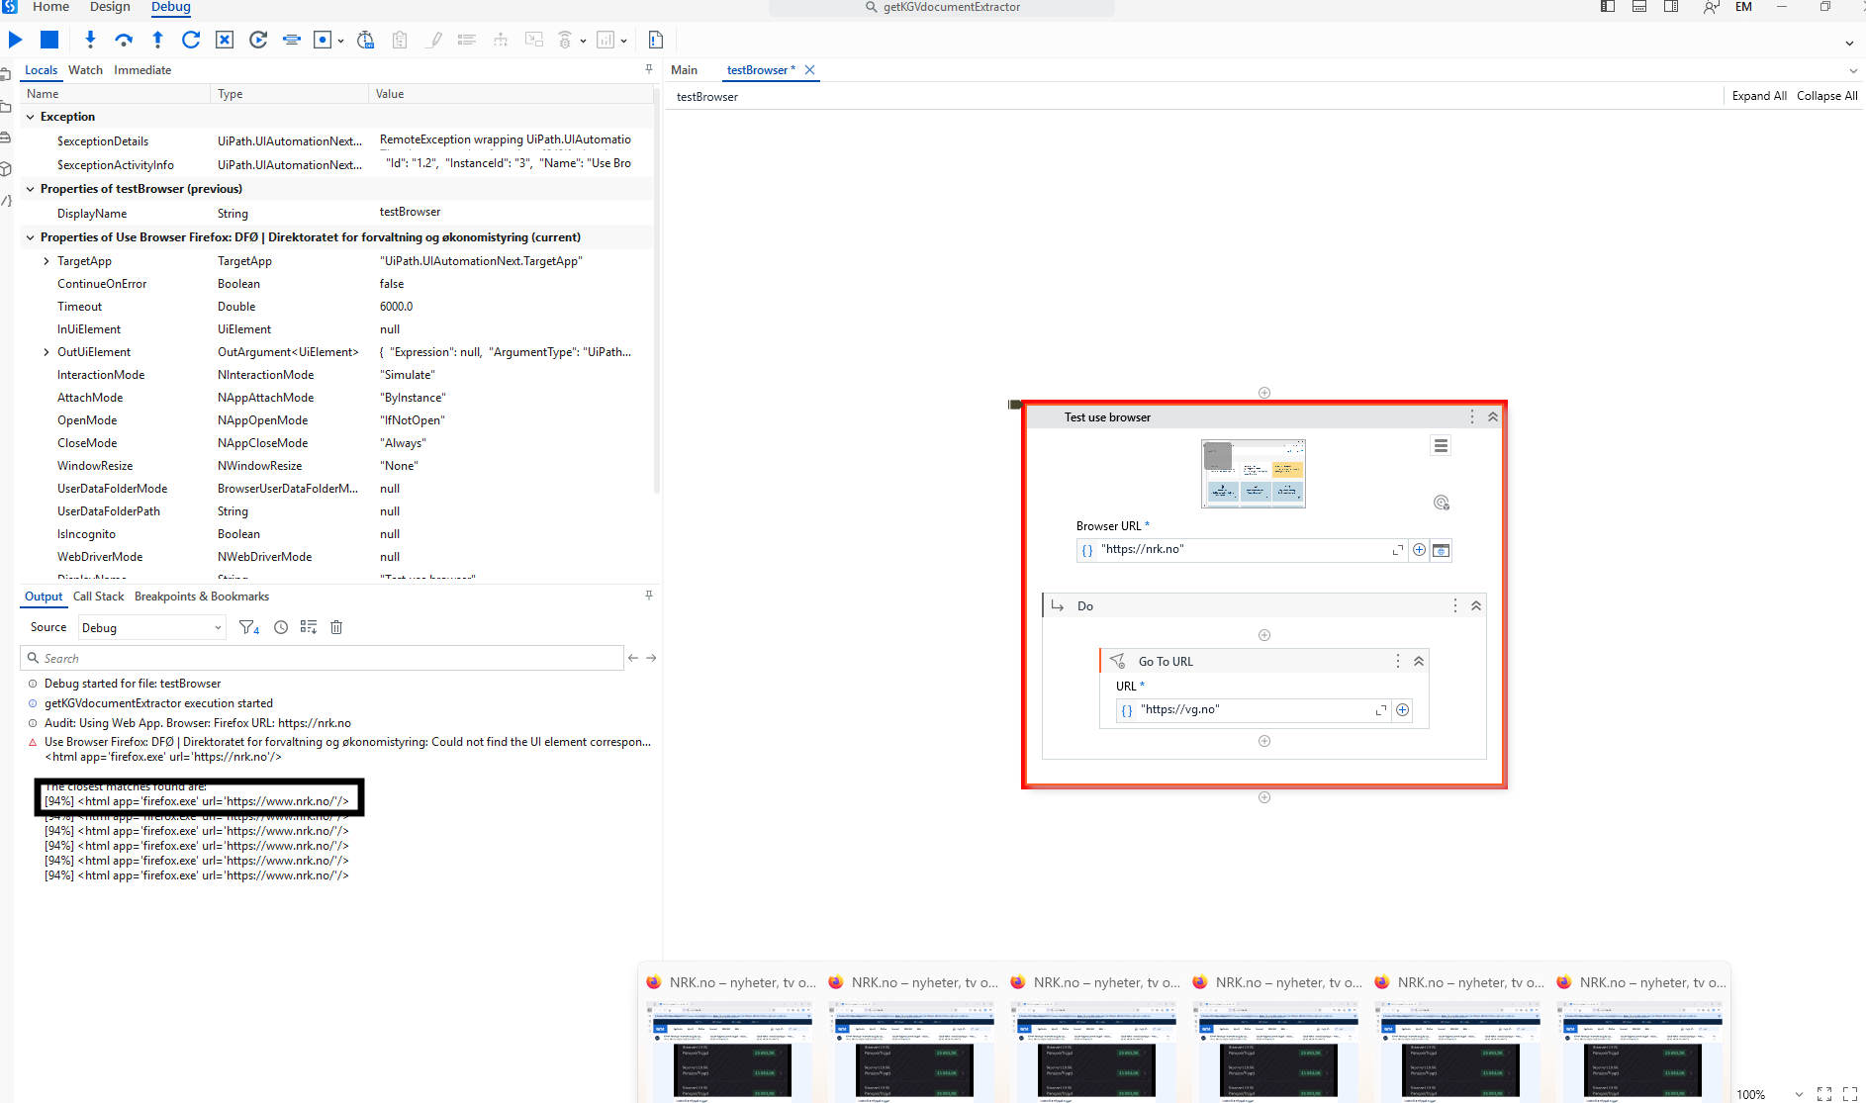Click the Picture in Picture icon
The width and height of the screenshot is (1866, 1103).
click(x=534, y=40)
